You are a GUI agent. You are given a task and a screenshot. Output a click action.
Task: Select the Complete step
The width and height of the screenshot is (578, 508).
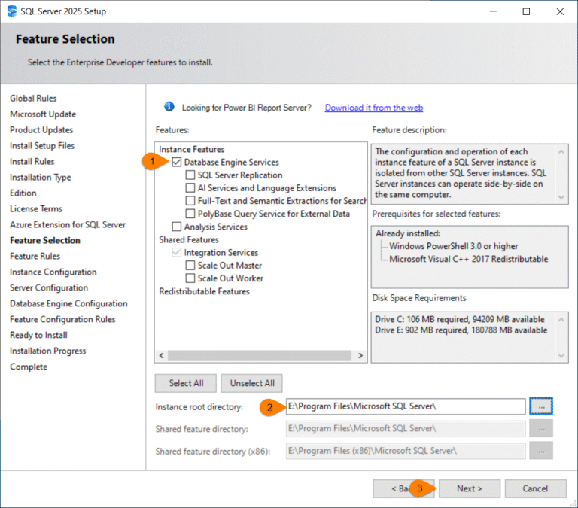29,367
